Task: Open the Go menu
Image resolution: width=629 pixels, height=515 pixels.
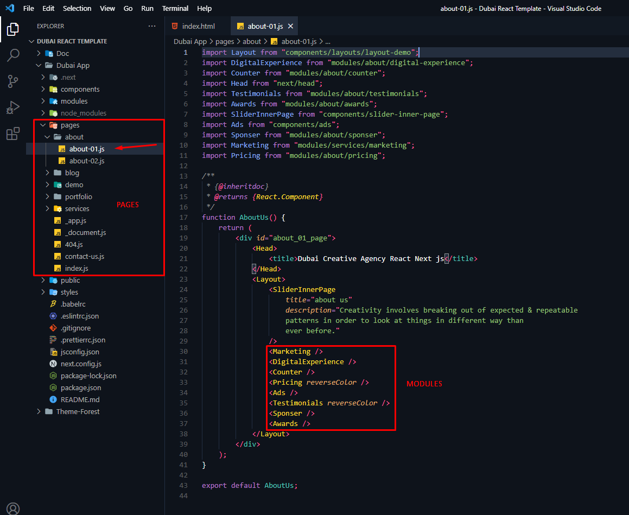Action: point(128,9)
